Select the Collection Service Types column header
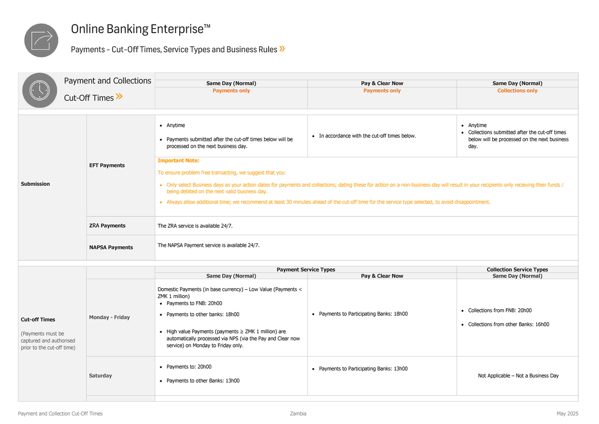 pos(517,270)
